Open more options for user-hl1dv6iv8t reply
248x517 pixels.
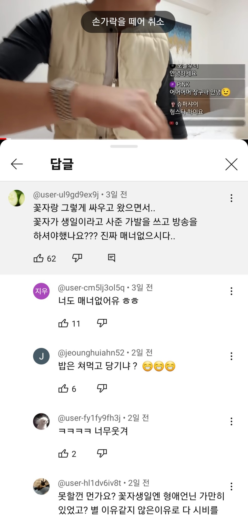pos(231,486)
